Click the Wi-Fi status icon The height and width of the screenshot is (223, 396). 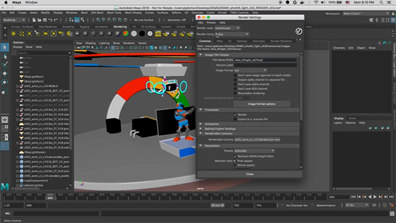click(316, 2)
